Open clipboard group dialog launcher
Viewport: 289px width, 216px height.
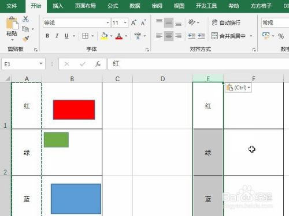coord(35,50)
